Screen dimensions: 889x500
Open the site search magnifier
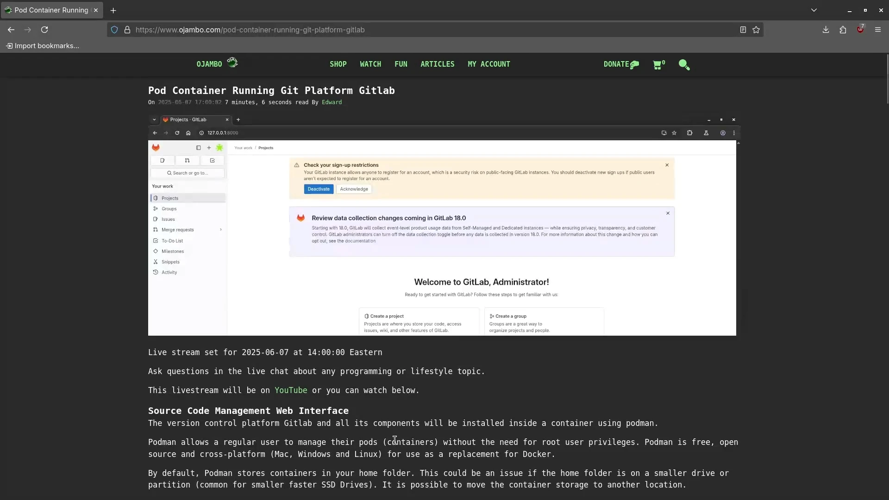(x=684, y=65)
